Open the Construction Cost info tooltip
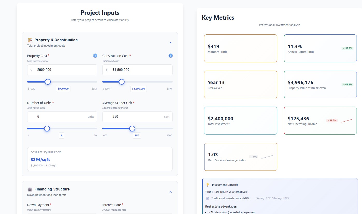 click(x=170, y=55)
